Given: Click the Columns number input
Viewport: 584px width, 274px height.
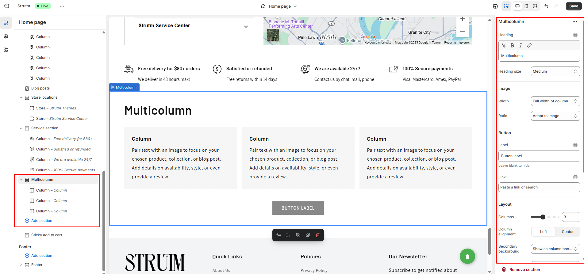Looking at the screenshot, I should pyautogui.click(x=571, y=217).
